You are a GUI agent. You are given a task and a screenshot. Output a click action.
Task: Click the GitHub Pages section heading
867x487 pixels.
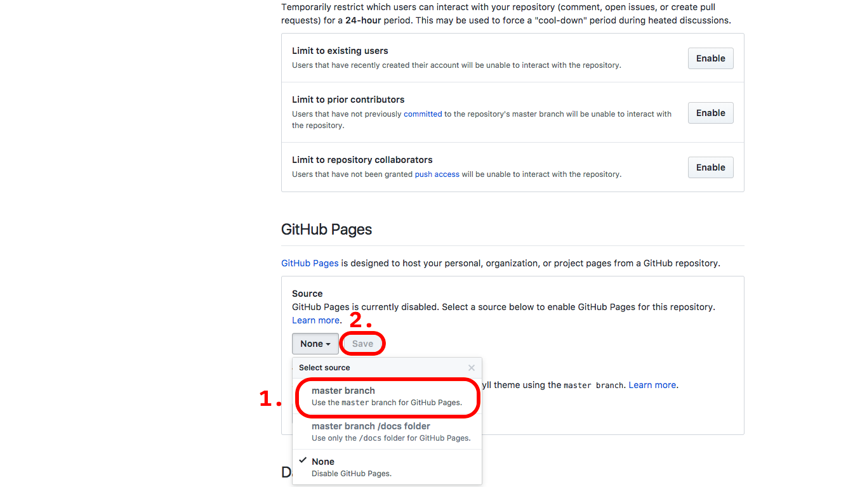[326, 229]
